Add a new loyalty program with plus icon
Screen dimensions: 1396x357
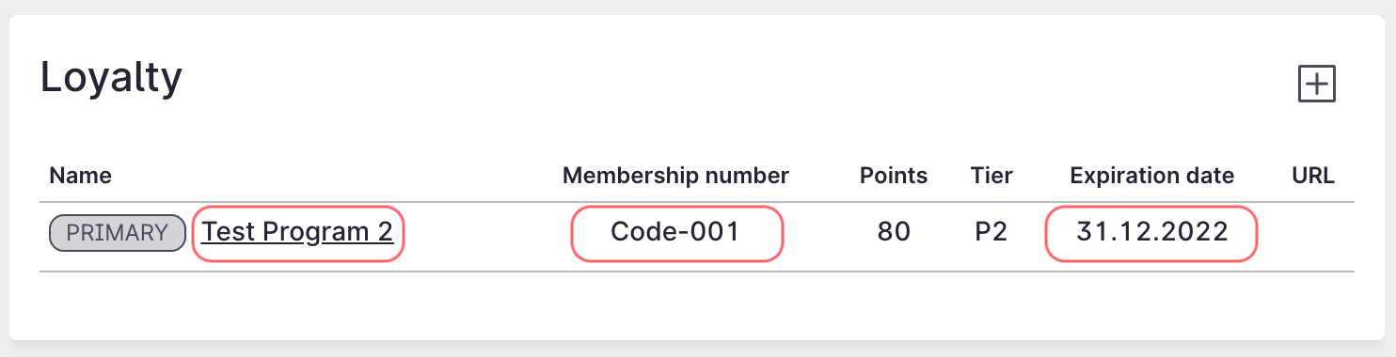[x=1317, y=84]
